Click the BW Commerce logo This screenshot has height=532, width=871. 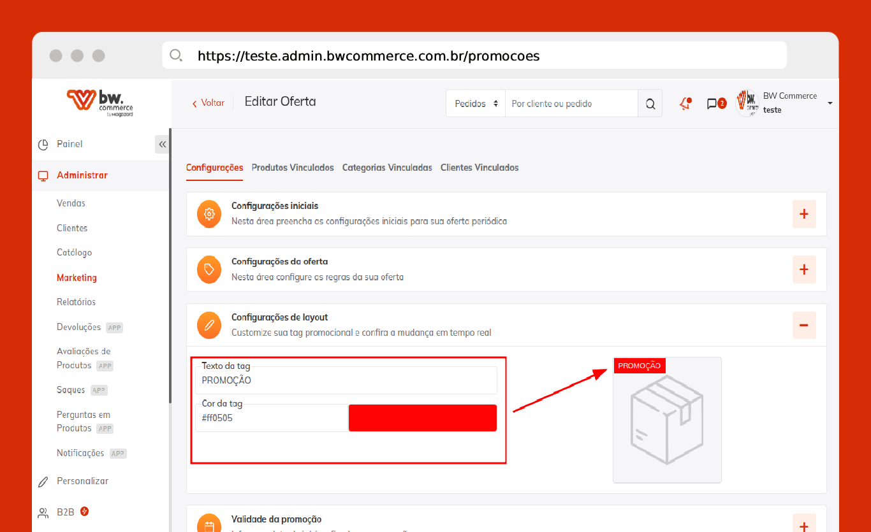click(x=101, y=103)
